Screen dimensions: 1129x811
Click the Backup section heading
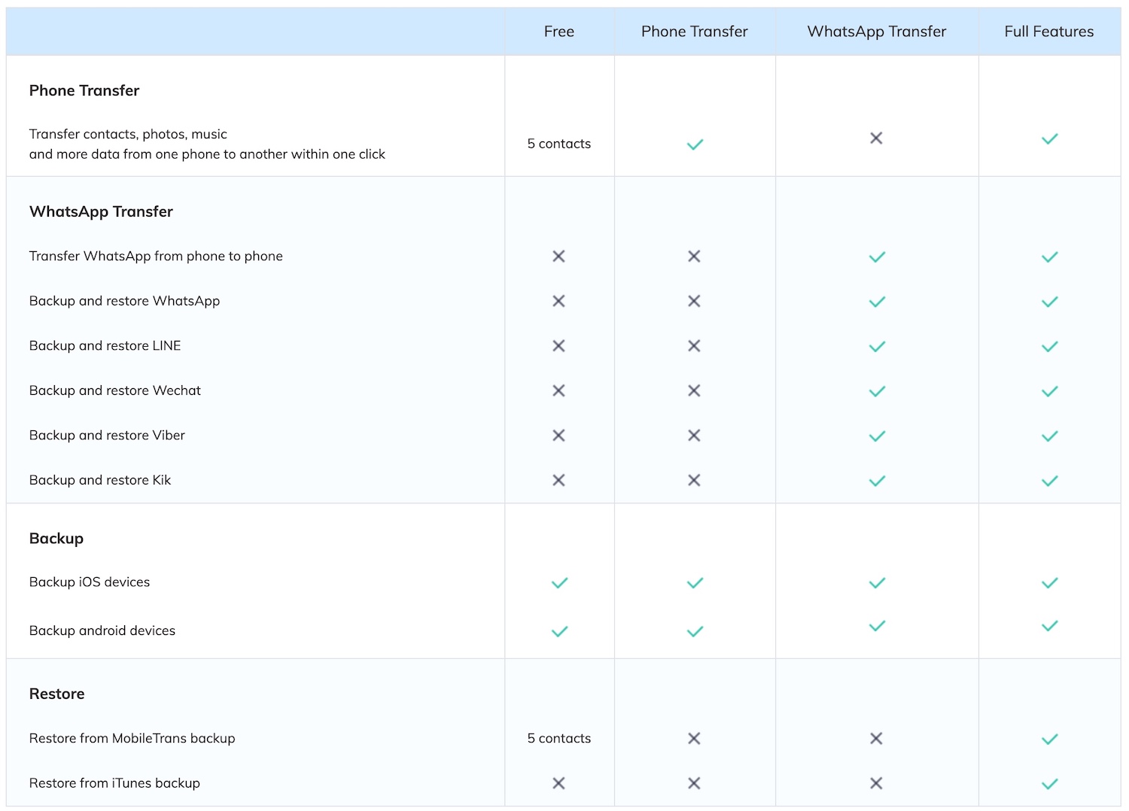tap(56, 539)
